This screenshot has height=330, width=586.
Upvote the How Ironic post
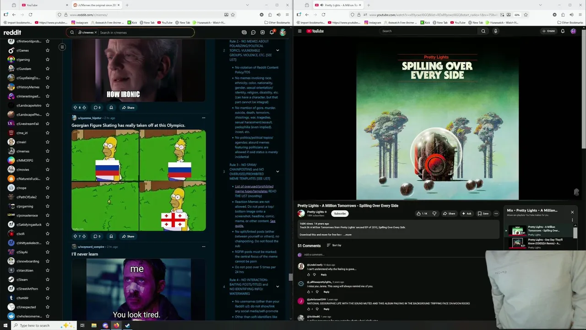click(75, 108)
